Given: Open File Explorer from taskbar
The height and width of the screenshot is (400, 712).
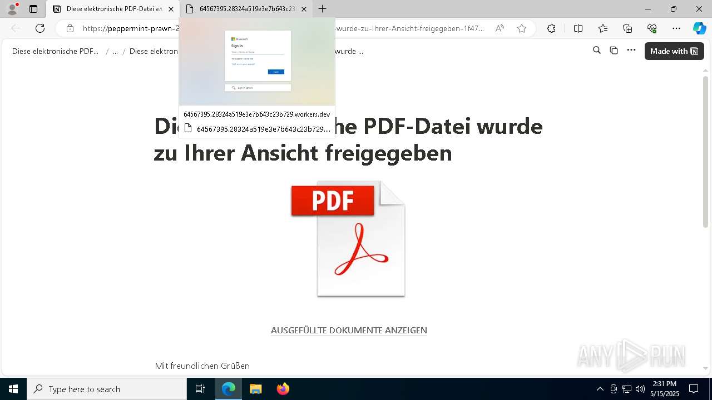Looking at the screenshot, I should [x=255, y=389].
